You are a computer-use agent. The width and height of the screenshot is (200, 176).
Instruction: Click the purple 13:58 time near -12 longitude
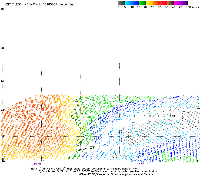point(37,164)
